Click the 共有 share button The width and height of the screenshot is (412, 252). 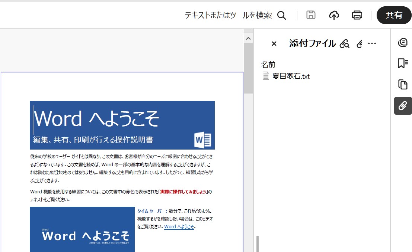[394, 15]
